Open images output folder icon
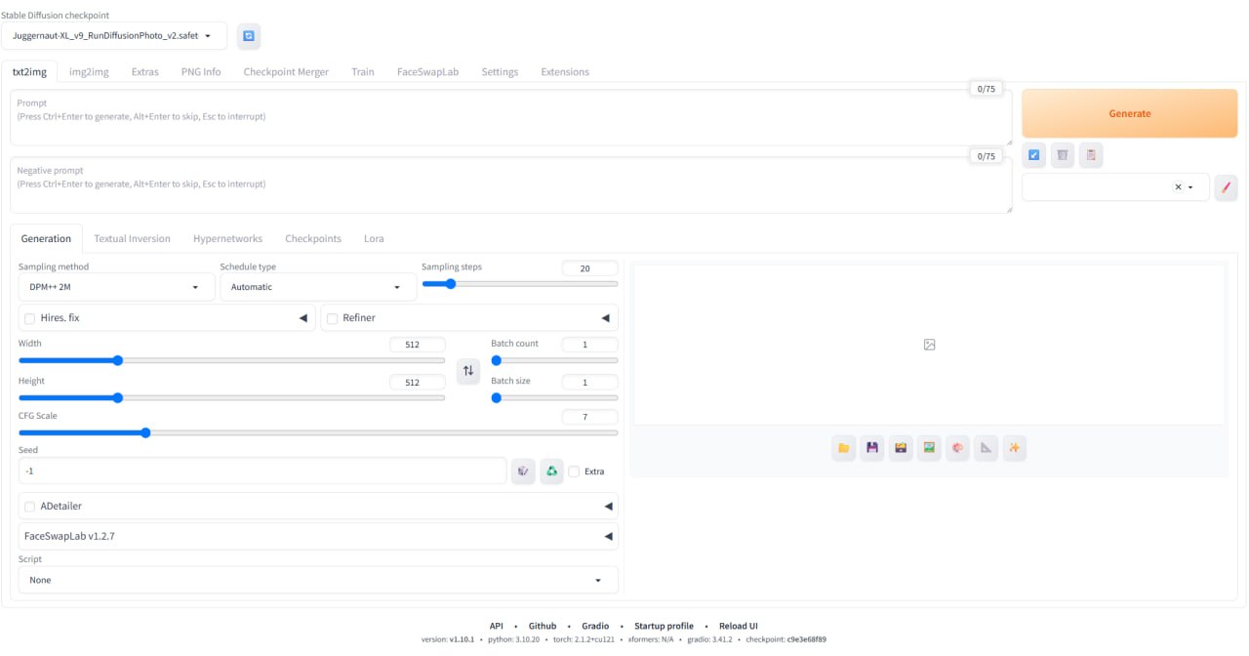The height and width of the screenshot is (656, 1249). click(x=844, y=448)
